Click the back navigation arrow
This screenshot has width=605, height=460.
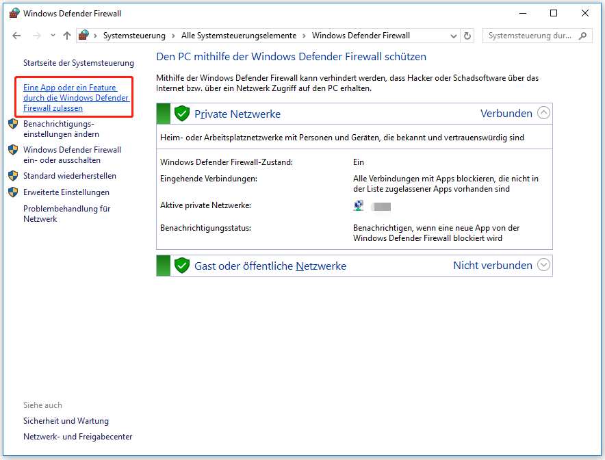pyautogui.click(x=16, y=36)
